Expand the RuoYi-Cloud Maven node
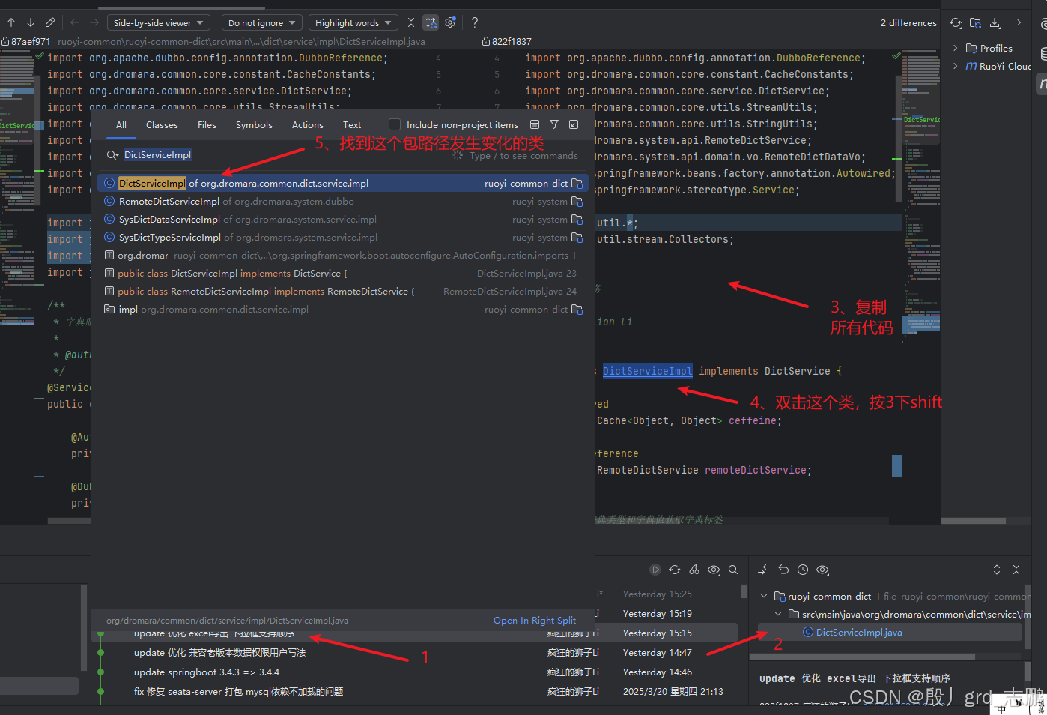The height and width of the screenshot is (715, 1047). point(955,66)
